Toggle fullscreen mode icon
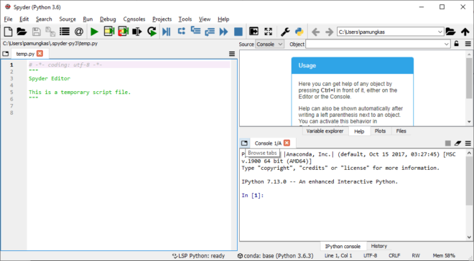Viewport: 474px width, 261px height. (268, 32)
